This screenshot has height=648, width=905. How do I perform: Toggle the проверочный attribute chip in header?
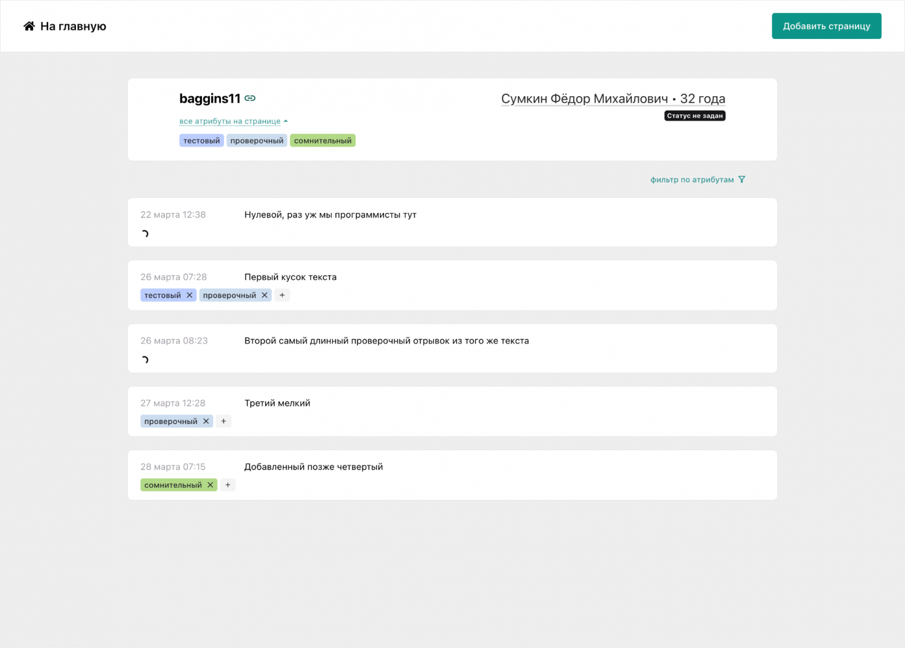pyautogui.click(x=256, y=140)
